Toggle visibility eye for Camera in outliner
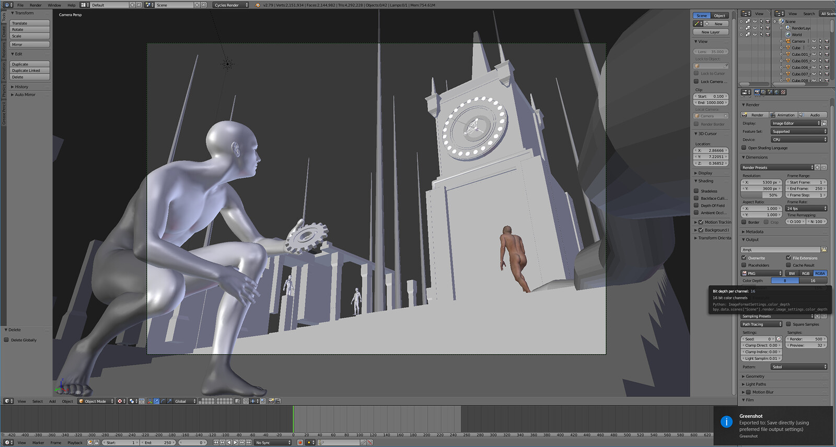The height and width of the screenshot is (447, 836). pyautogui.click(x=814, y=41)
